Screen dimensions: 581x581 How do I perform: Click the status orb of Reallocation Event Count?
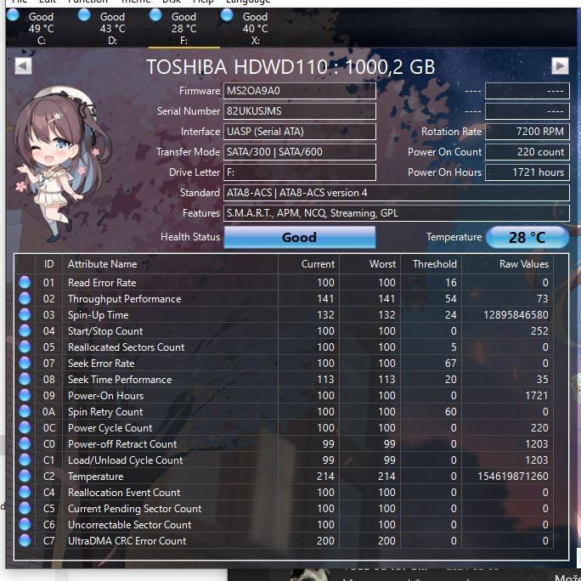point(25,492)
